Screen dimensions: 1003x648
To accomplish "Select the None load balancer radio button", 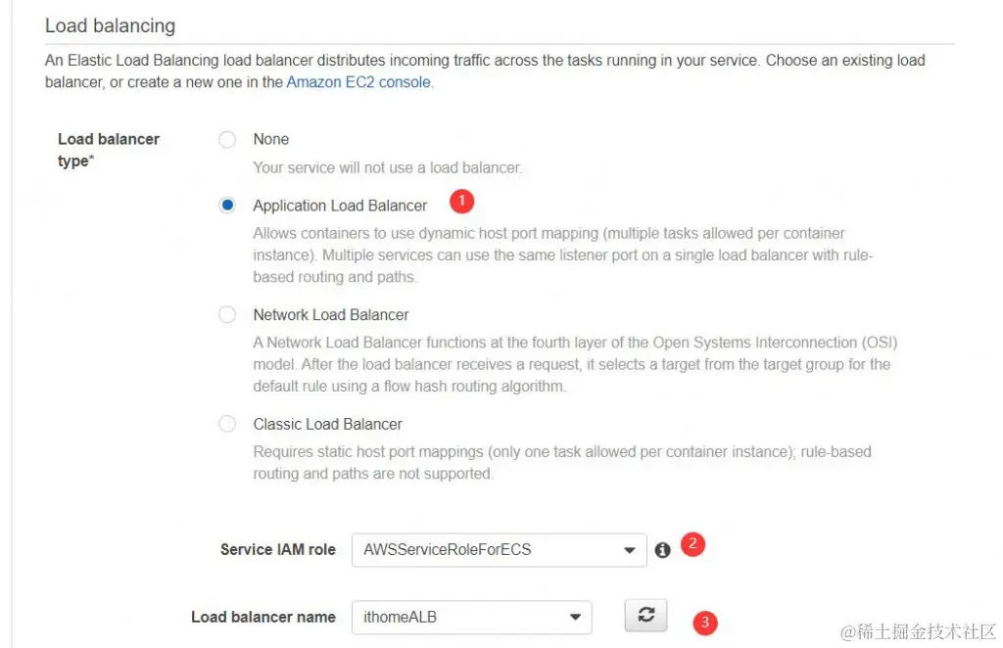I will [x=227, y=139].
